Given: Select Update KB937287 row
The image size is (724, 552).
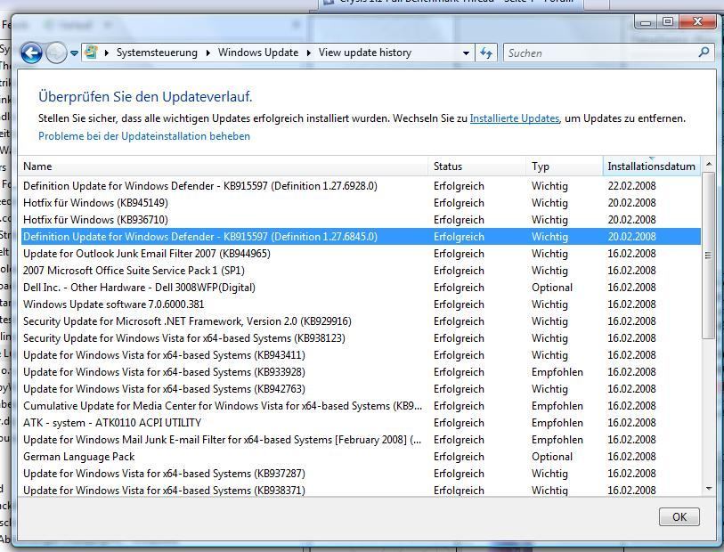Looking at the screenshot, I should coord(361,474).
